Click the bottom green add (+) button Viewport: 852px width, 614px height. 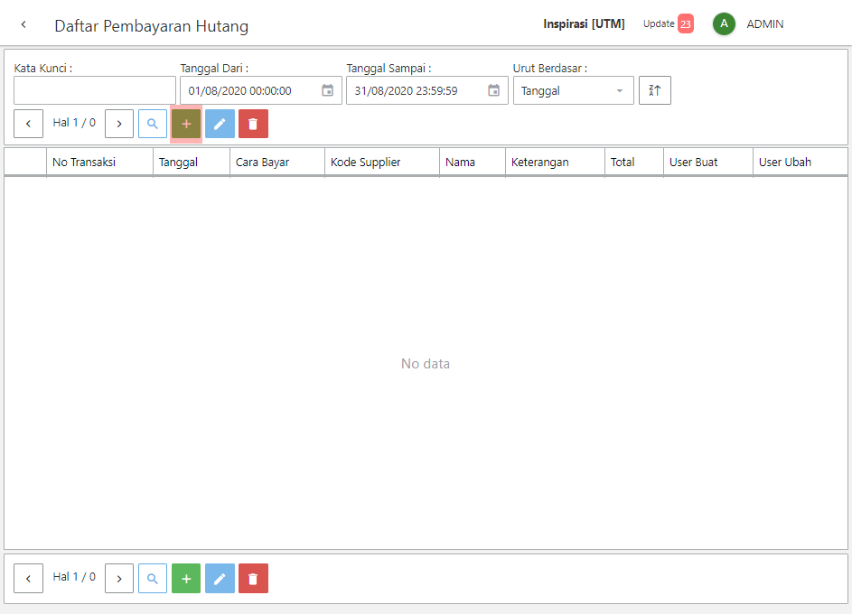pyautogui.click(x=186, y=579)
